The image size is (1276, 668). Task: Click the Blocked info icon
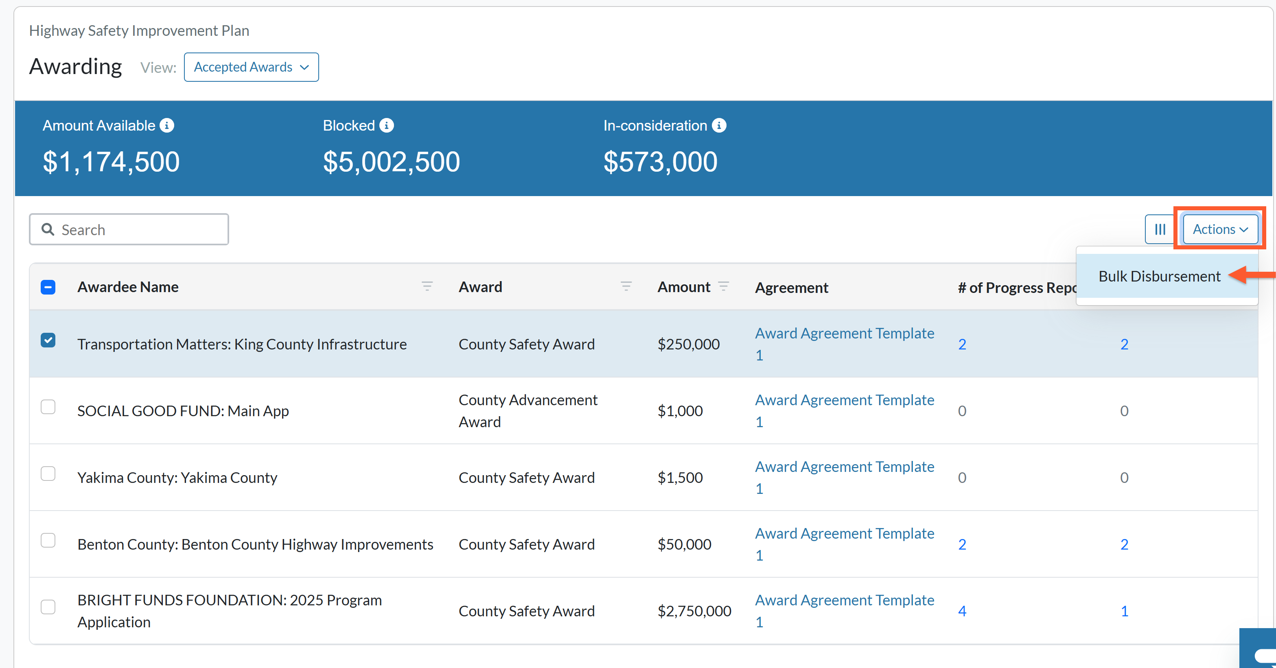[386, 126]
